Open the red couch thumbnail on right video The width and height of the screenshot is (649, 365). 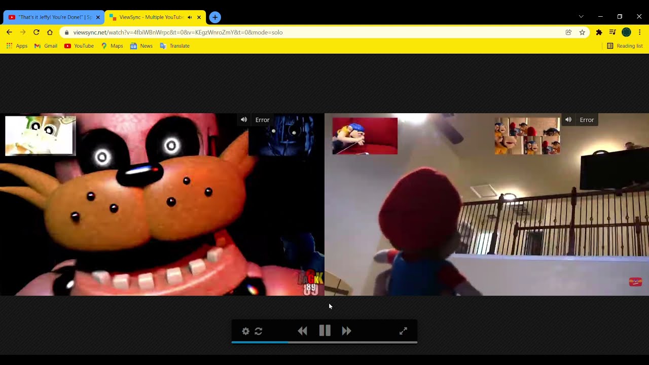[x=365, y=136]
